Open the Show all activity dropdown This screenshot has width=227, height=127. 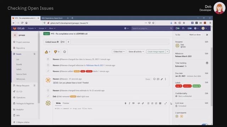point(136,52)
